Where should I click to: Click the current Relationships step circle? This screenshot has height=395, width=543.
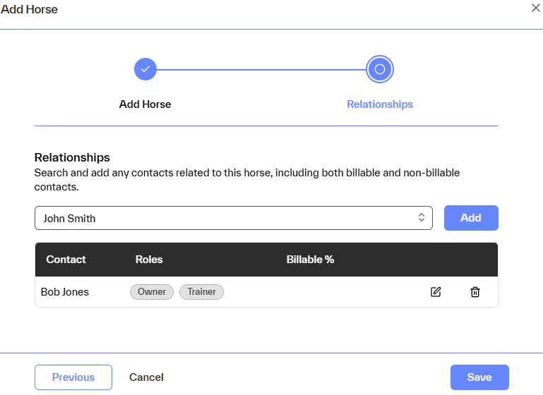[x=380, y=69]
